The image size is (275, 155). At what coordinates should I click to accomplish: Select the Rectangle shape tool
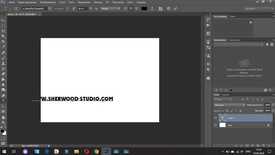[x=3, y=112]
